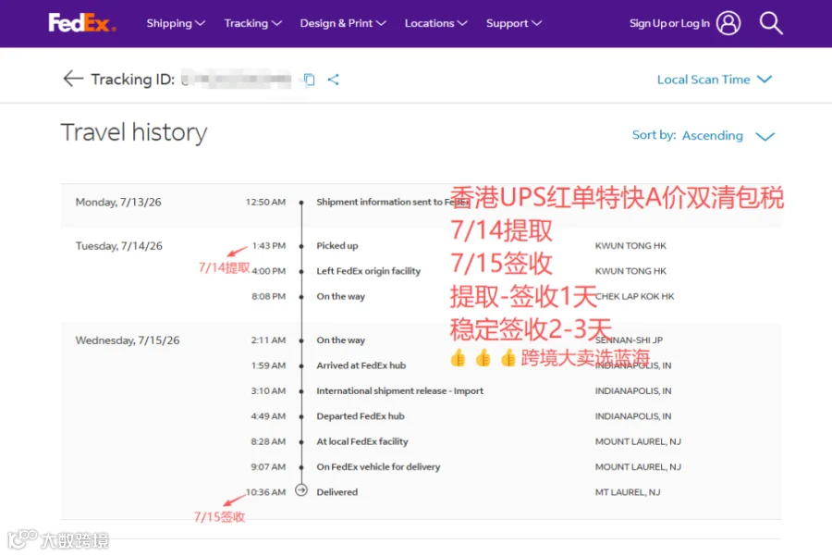This screenshot has height=556, width=832.
Task: Expand the Local Scan Time dropdown
Action: (715, 80)
